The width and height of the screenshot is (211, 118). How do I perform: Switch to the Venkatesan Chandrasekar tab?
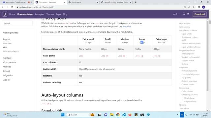point(16,2)
